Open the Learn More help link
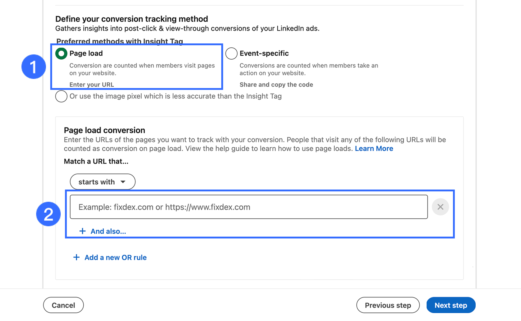Screen dimensions: 521x321 pyautogui.click(x=374, y=149)
